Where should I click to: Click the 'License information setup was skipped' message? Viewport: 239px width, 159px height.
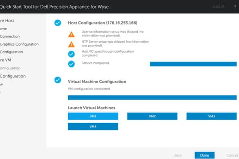(112, 33)
